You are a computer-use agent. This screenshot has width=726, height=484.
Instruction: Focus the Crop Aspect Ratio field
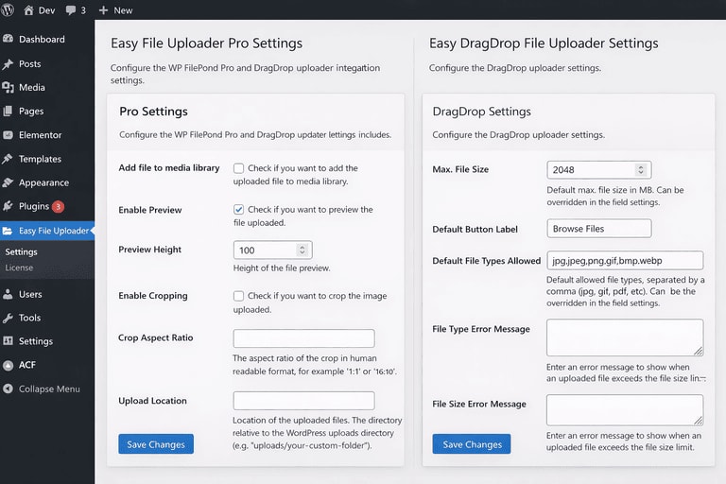303,338
